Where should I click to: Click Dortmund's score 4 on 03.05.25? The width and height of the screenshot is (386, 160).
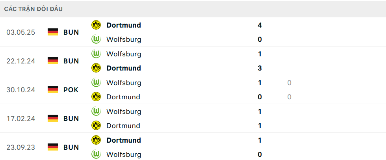coord(260,25)
